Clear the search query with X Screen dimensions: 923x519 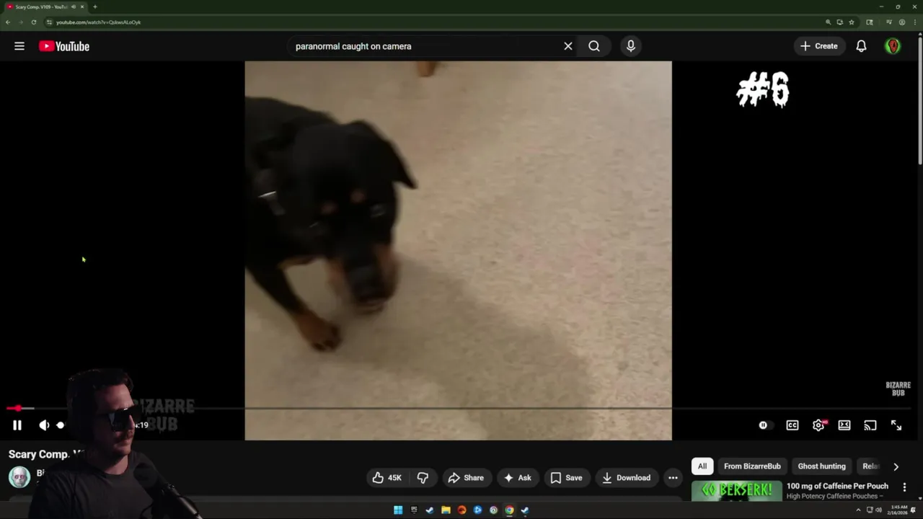568,46
